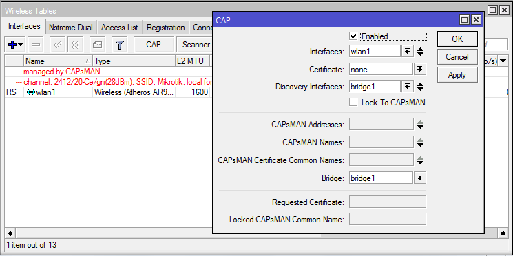Viewport: 513px width, 256px height.
Task: Click up/down arrows next to Discovery Interfaces
Action: coord(421,87)
